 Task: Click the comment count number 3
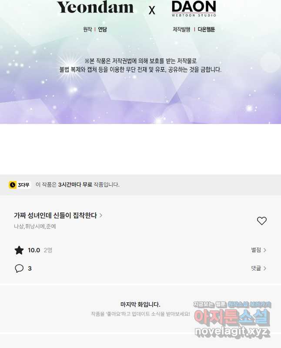30,268
